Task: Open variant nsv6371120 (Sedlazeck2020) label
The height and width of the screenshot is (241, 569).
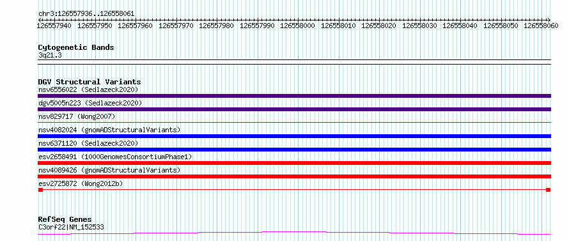Action: 88,143
